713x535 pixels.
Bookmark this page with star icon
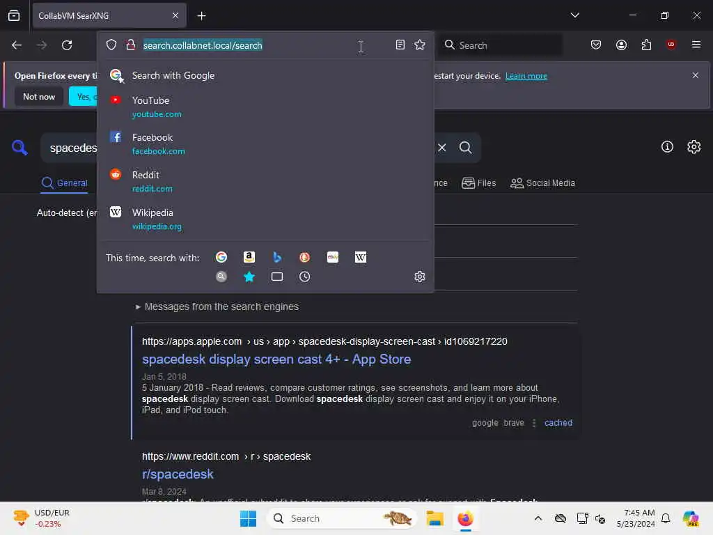coord(420,45)
